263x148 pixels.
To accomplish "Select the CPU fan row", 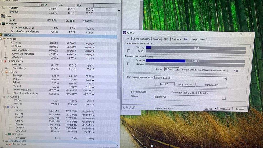I will coord(59,20).
